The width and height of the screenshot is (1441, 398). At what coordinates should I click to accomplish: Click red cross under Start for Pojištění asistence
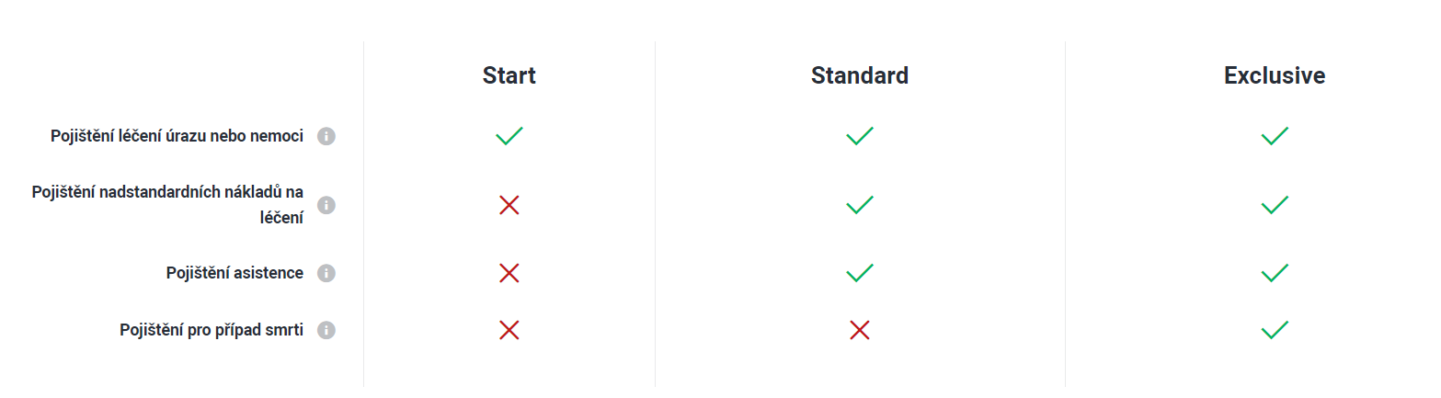tap(509, 273)
